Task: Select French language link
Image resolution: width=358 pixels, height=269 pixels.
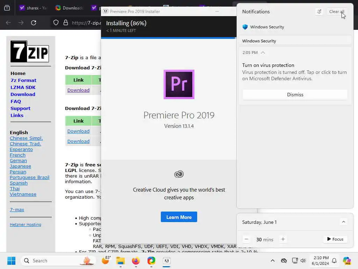Action: (17, 155)
